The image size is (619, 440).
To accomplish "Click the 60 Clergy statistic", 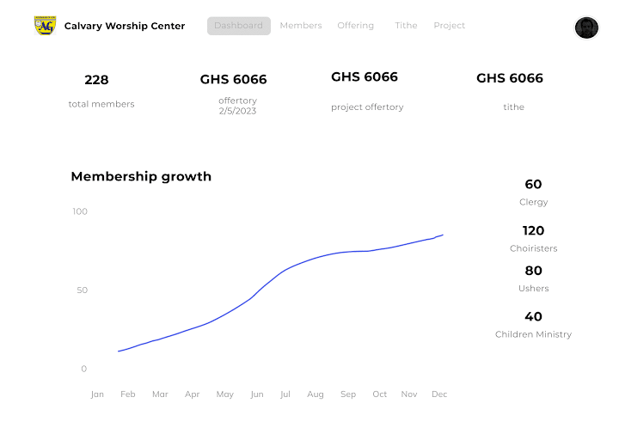I will coord(533,192).
